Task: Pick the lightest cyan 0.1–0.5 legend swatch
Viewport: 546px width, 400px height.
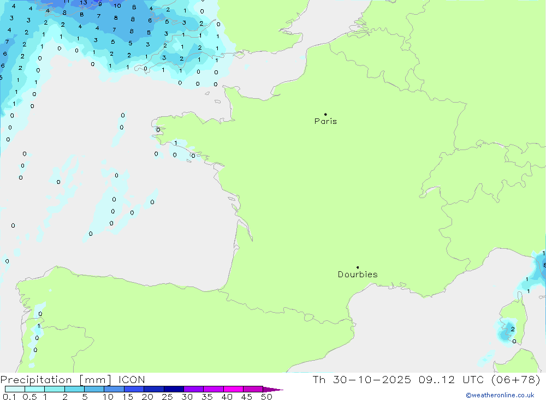Action: point(15,389)
